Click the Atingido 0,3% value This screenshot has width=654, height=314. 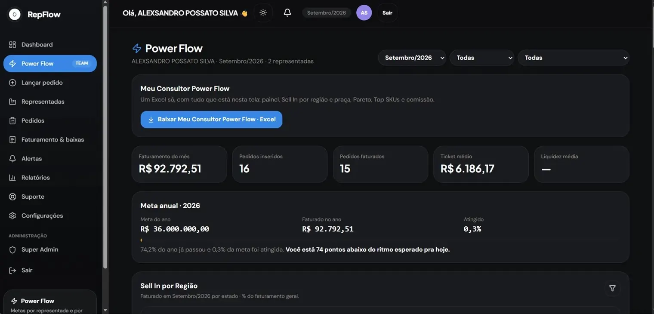[472, 229]
